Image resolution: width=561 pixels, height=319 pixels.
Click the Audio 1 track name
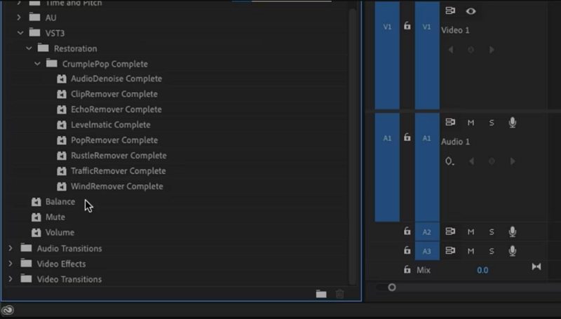coord(455,142)
